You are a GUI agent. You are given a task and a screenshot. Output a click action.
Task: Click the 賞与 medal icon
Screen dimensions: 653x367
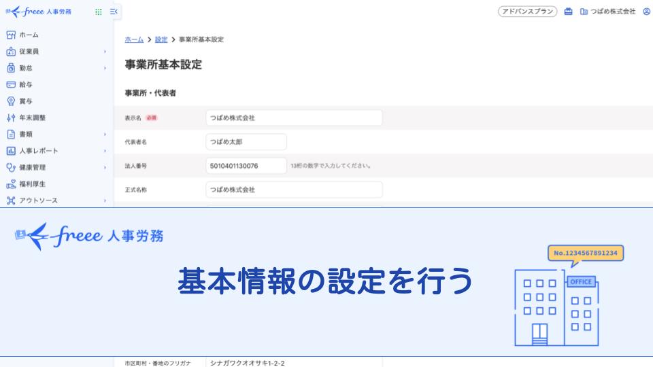coord(11,101)
